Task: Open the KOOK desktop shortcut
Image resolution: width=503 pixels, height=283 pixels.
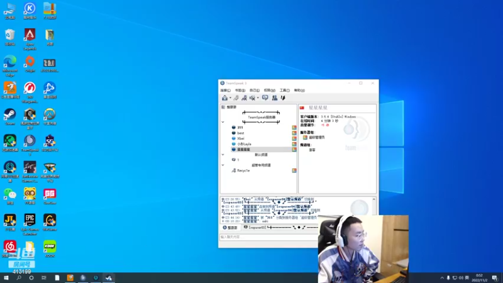Action: pyautogui.click(x=50, y=249)
